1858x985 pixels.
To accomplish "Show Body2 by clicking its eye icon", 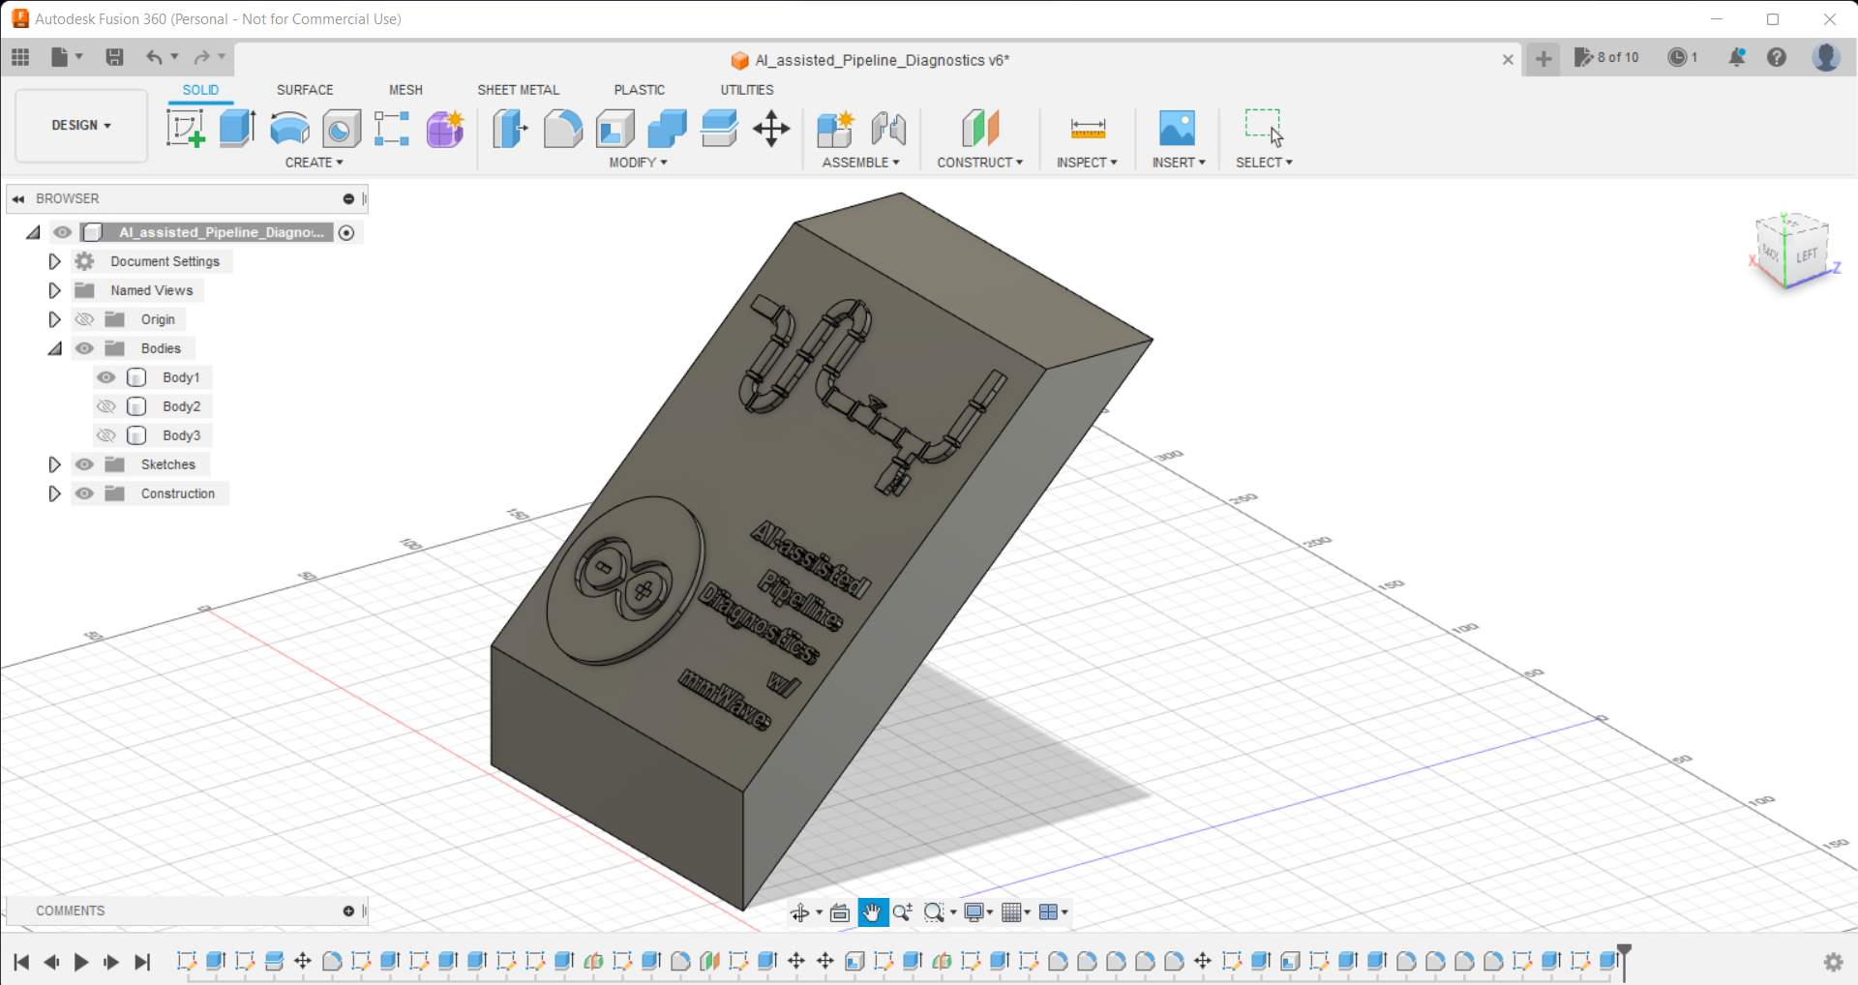I will (x=106, y=406).
